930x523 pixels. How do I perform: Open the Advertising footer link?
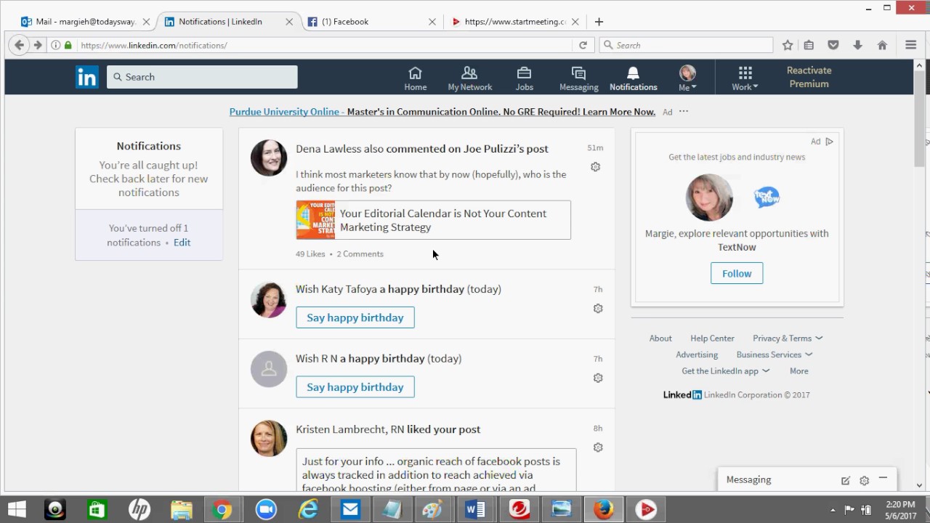point(697,355)
